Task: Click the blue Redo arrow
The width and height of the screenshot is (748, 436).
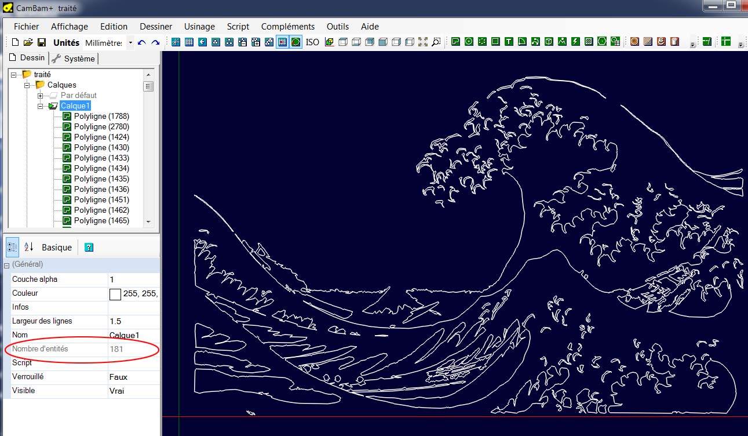Action: click(x=155, y=42)
